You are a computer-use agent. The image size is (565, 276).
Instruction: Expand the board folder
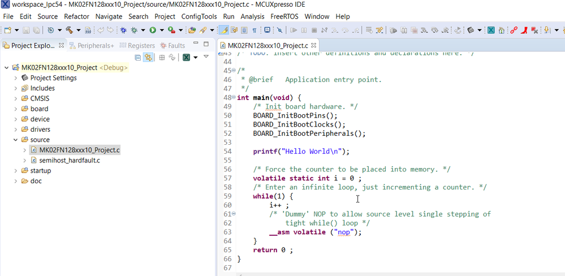15,109
